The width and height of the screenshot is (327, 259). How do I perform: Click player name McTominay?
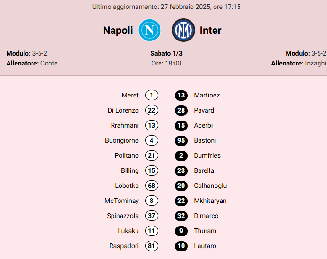[121, 201]
